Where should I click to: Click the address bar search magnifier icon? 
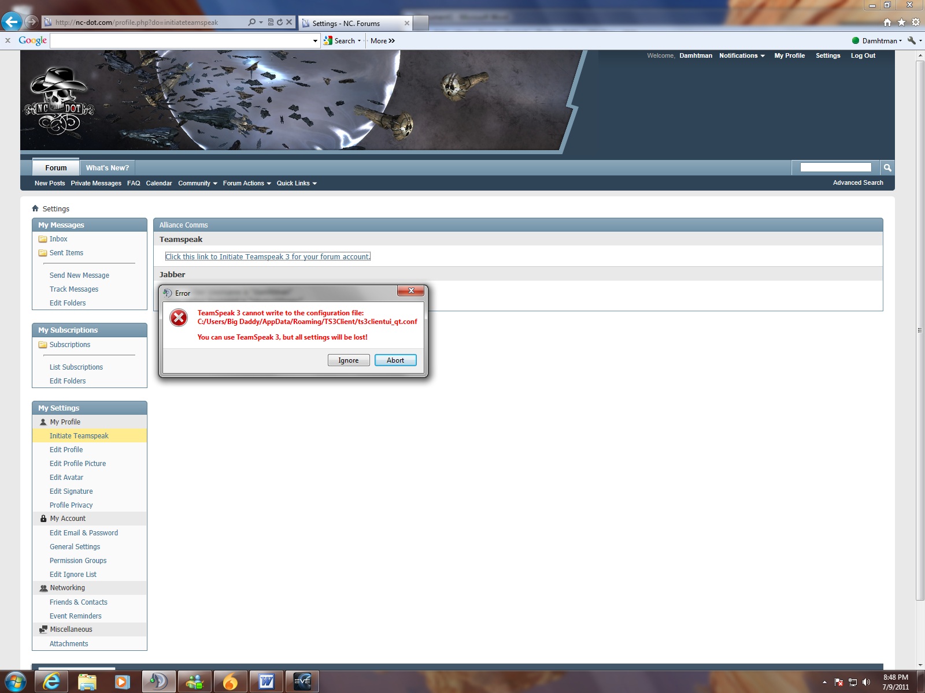251,23
